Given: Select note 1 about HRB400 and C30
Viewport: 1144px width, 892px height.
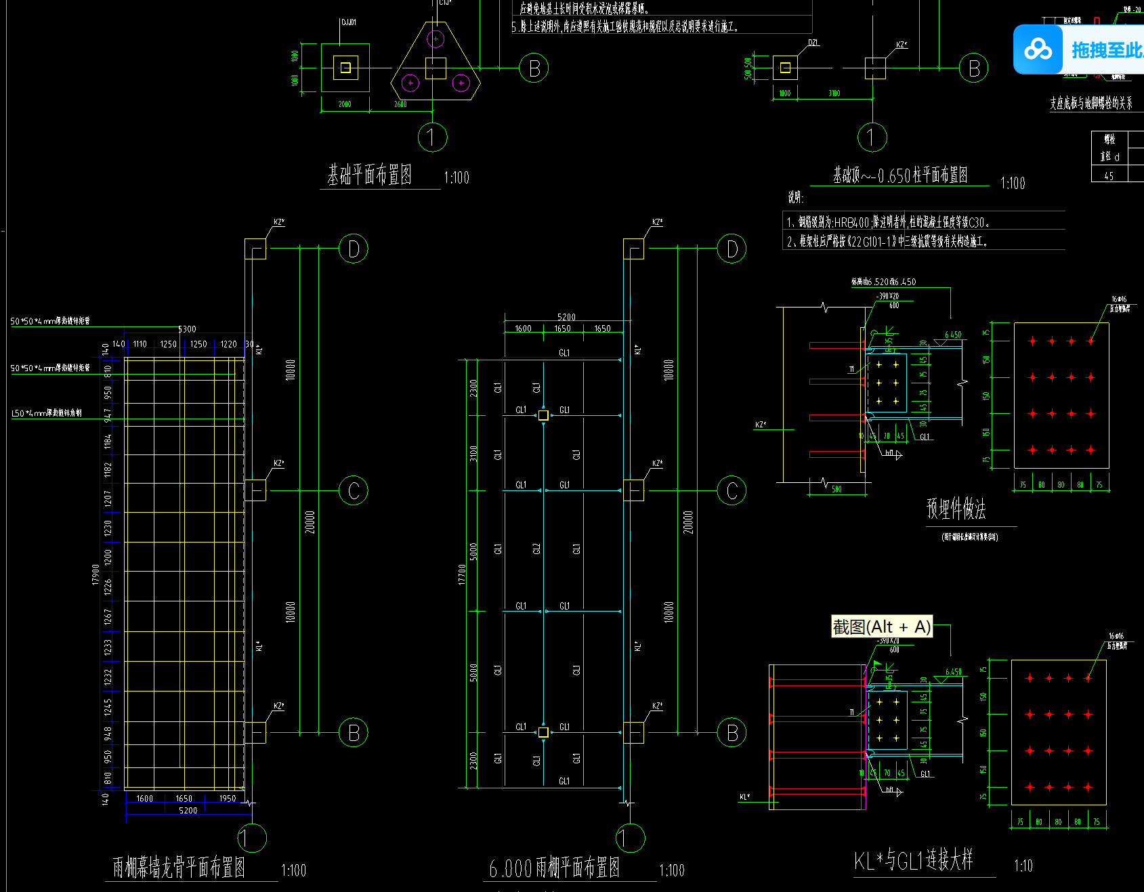Looking at the screenshot, I should pos(888,222).
